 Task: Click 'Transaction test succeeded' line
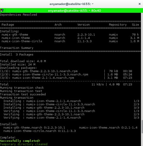pyautogui.click(x=23, y=94)
